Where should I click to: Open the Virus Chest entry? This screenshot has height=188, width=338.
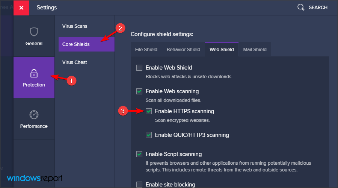pyautogui.click(x=75, y=62)
